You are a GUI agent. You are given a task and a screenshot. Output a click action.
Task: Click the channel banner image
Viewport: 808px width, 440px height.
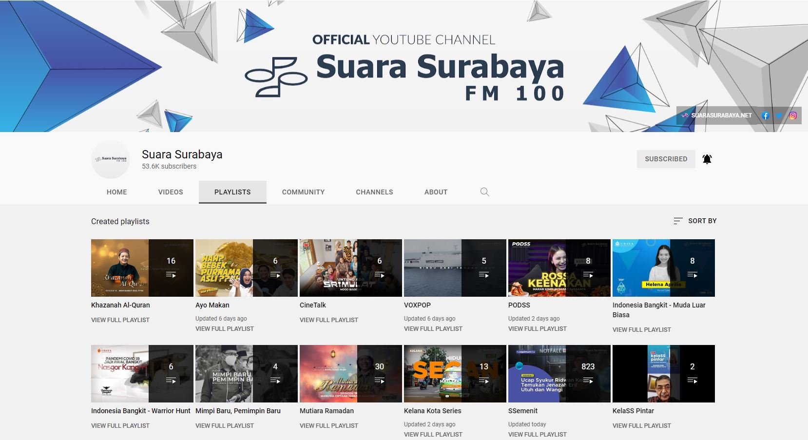tap(404, 66)
